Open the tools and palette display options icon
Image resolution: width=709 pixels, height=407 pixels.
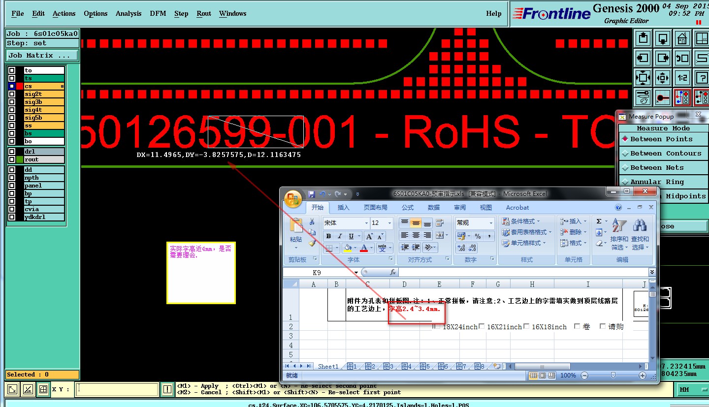[x=643, y=97]
